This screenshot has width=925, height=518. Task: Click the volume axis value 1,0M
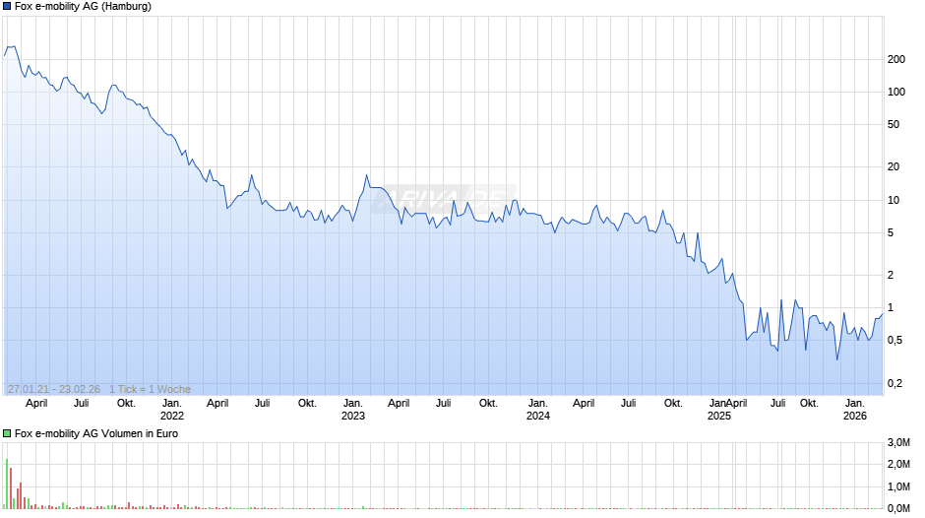pyautogui.click(x=898, y=486)
